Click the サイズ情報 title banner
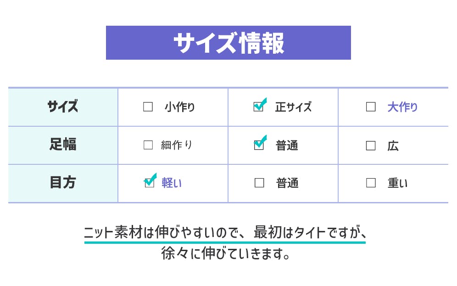The image size is (457, 286). [x=228, y=43]
